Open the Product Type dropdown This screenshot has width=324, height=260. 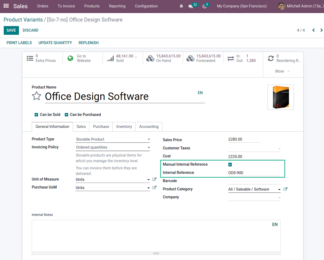pos(113,139)
